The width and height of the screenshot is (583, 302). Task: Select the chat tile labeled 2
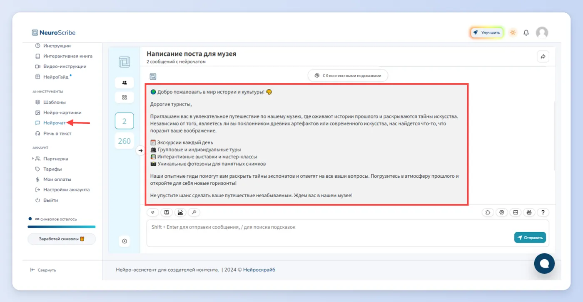pos(124,121)
